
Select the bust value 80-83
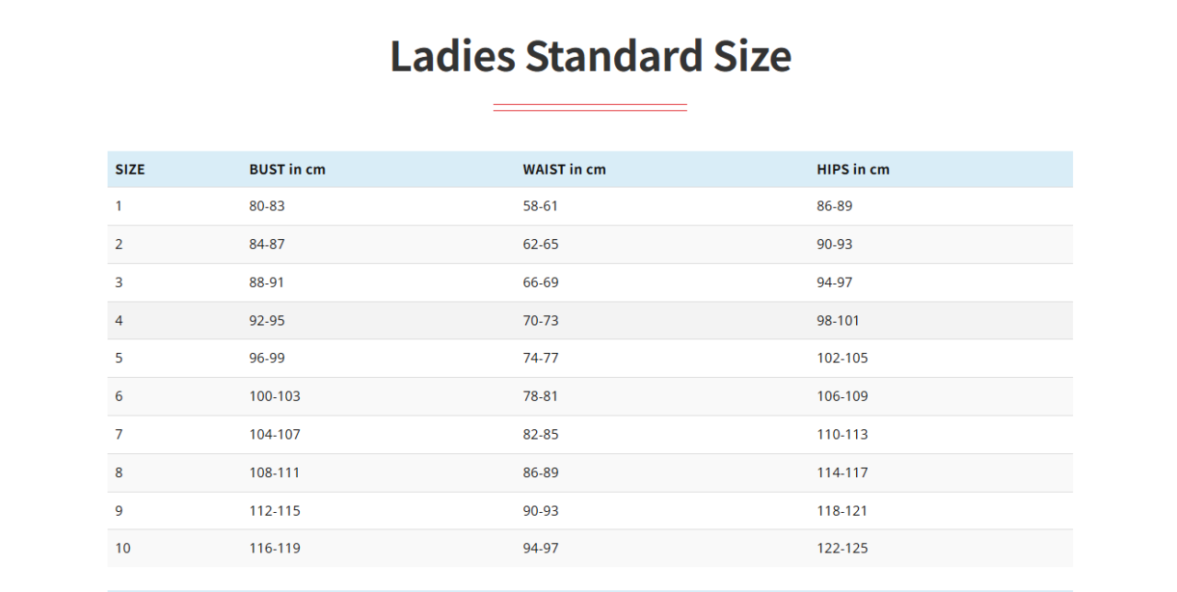point(267,206)
